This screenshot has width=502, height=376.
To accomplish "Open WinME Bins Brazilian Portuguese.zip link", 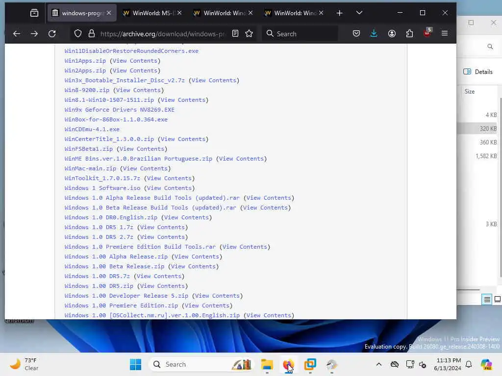I will 138,159.
